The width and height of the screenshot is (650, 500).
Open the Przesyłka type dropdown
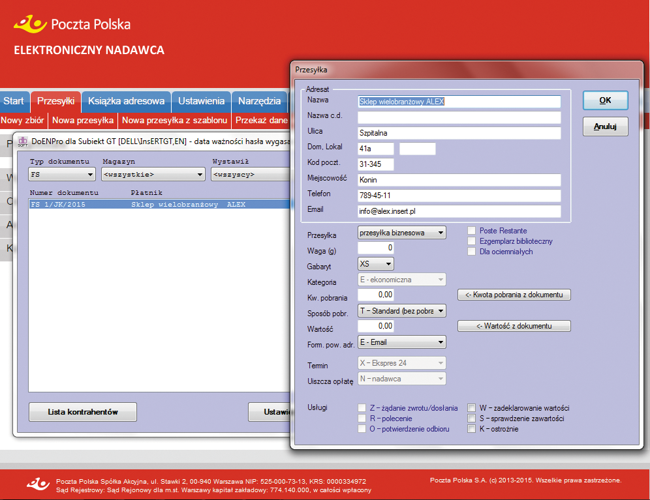tap(402, 233)
